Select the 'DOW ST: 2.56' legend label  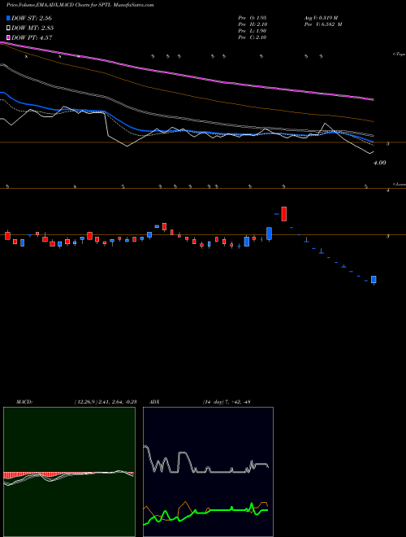[x=32, y=18]
